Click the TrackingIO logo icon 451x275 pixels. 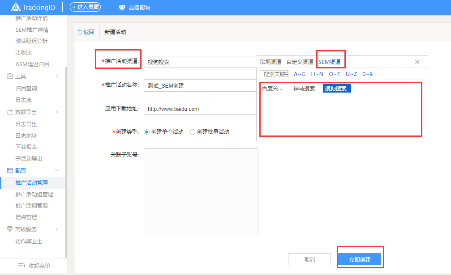(16, 7)
